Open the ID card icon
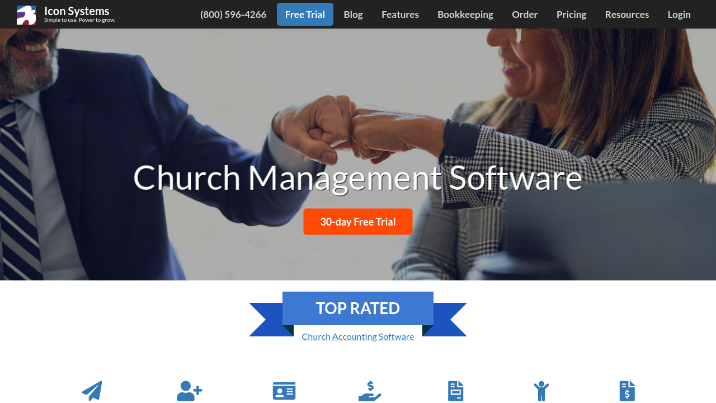Viewport: 716px width, 403px height. 284,391
